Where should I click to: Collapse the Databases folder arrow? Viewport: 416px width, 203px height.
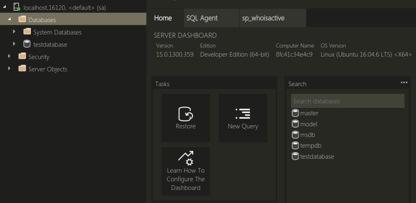[10, 20]
